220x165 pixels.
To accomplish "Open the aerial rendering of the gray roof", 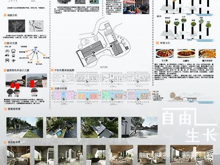I will click(99, 127).
